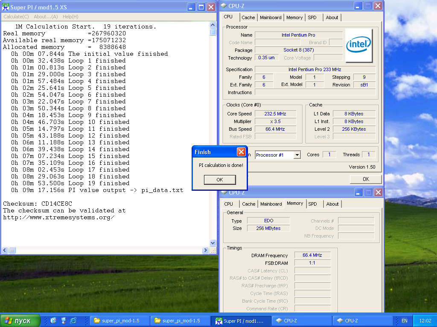437x327 pixels.
Task: Click the Super PI horizontal scrollbar thumb
Action: (x=12, y=250)
